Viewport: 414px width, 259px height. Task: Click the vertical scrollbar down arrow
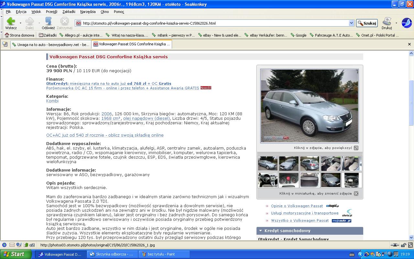[411, 237]
